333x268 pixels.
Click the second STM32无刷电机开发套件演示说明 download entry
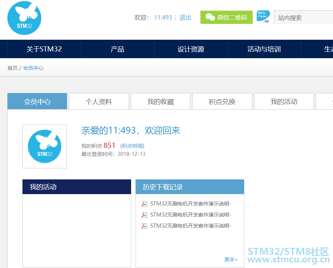point(190,215)
